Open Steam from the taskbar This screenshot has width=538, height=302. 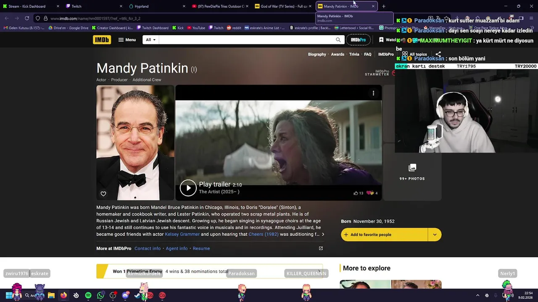[x=137, y=295]
